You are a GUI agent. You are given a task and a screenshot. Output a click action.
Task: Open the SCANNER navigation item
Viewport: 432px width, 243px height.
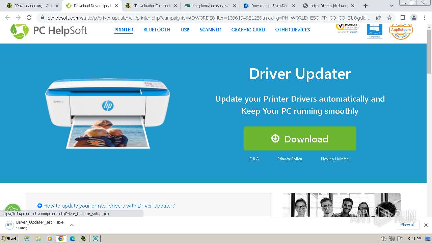click(x=210, y=30)
